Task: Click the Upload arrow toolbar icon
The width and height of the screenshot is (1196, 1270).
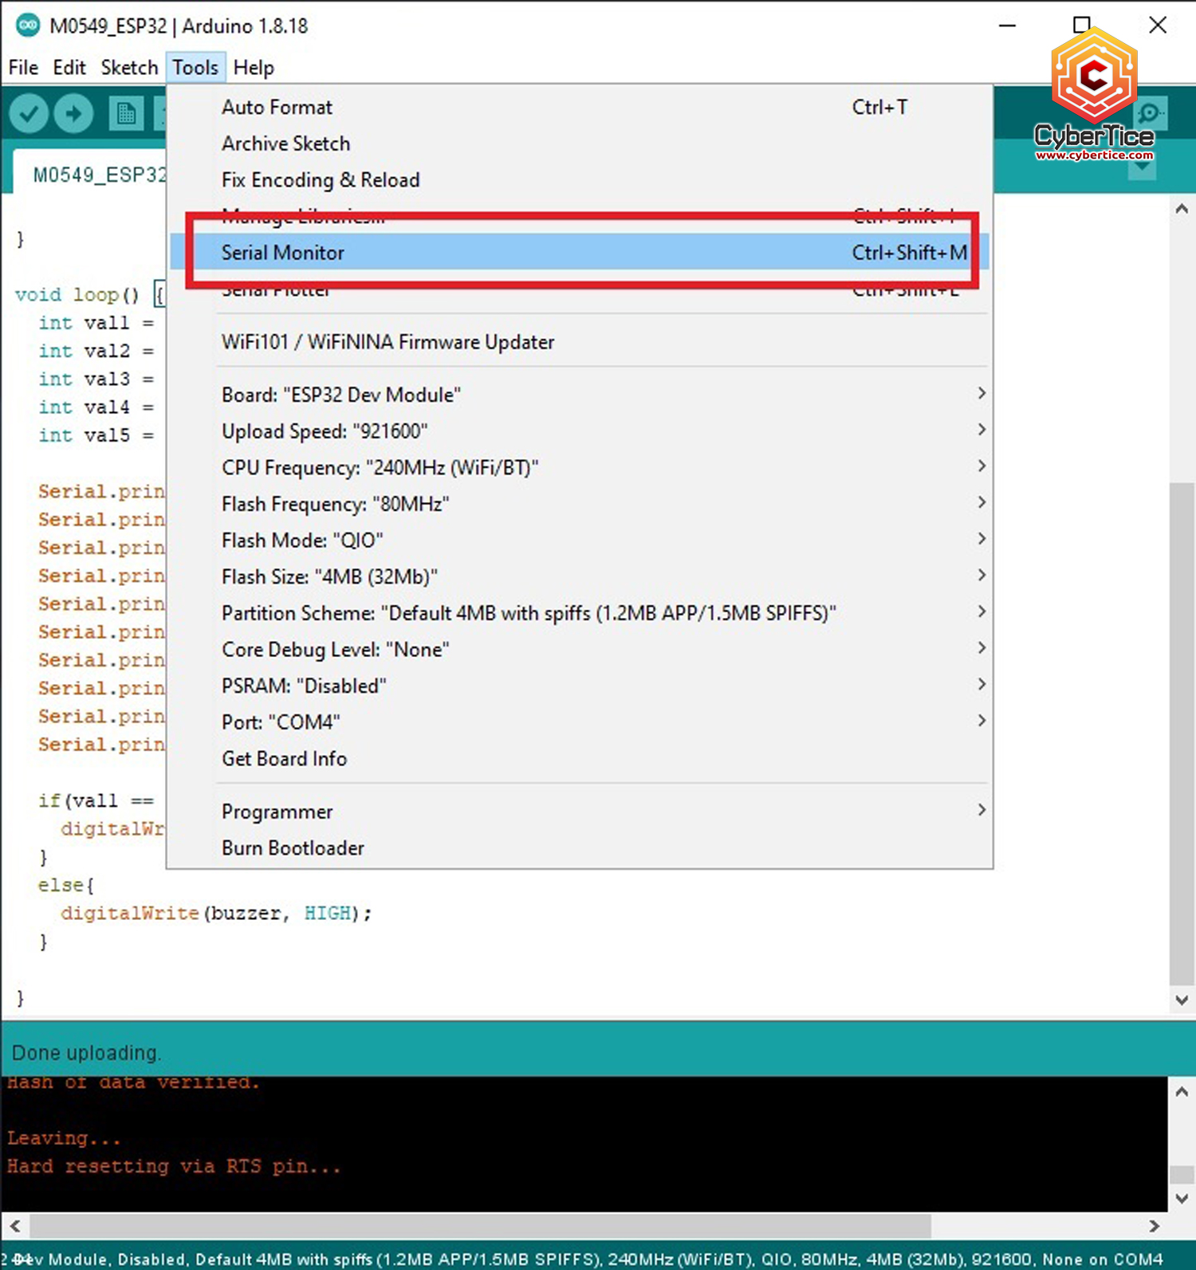Action: pyautogui.click(x=73, y=114)
